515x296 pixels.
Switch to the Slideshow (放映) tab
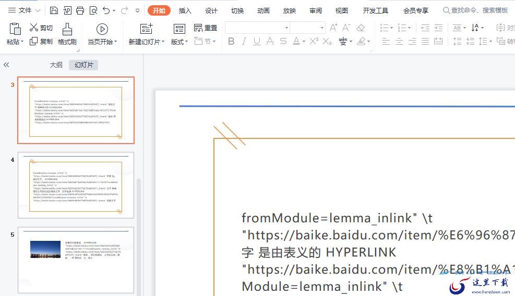(x=290, y=10)
